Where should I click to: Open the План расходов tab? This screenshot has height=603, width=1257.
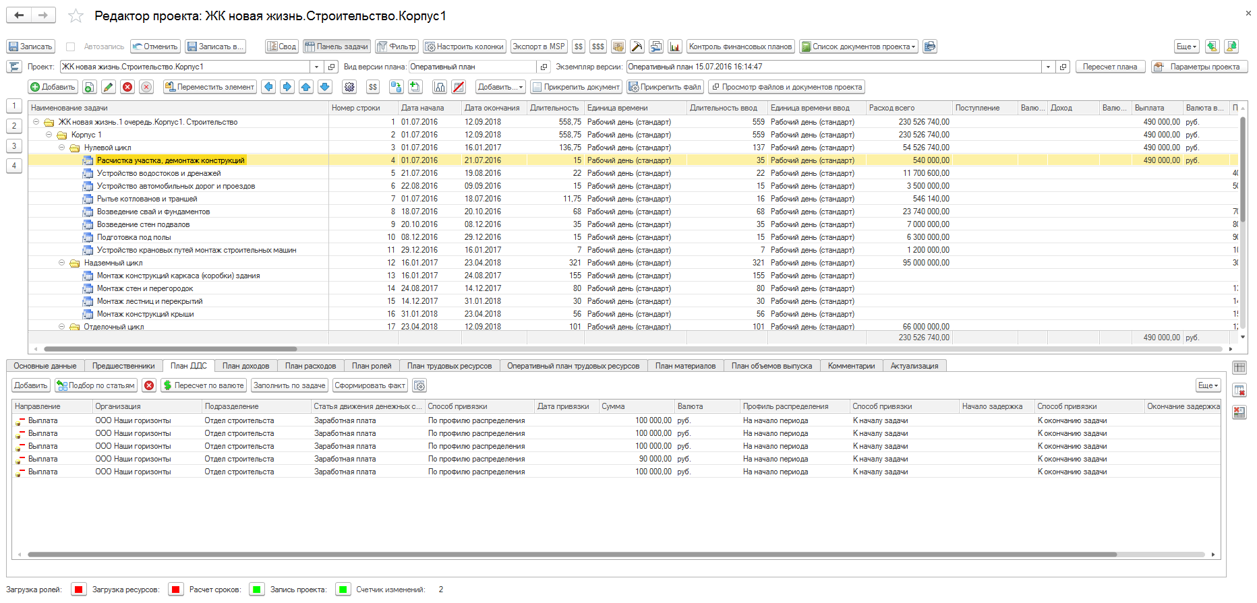pyautogui.click(x=310, y=366)
